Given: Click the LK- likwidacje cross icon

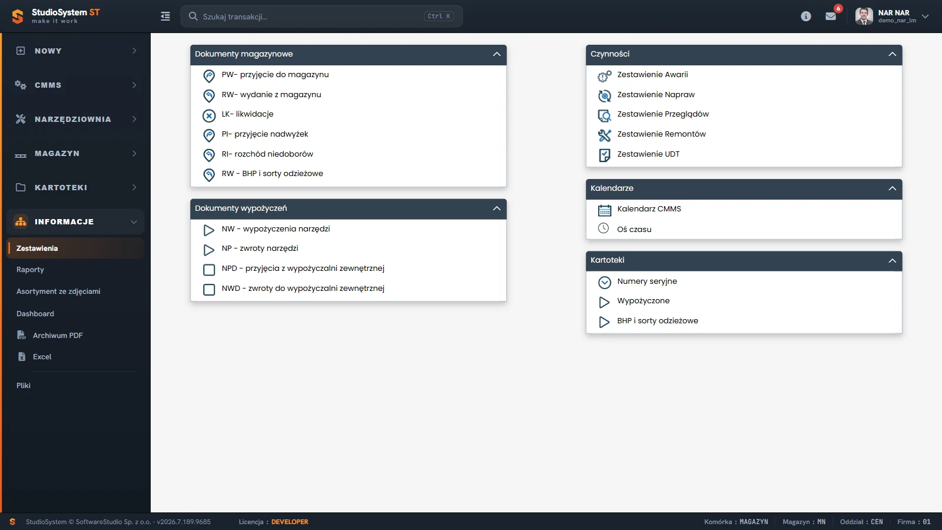Looking at the screenshot, I should click(x=209, y=115).
